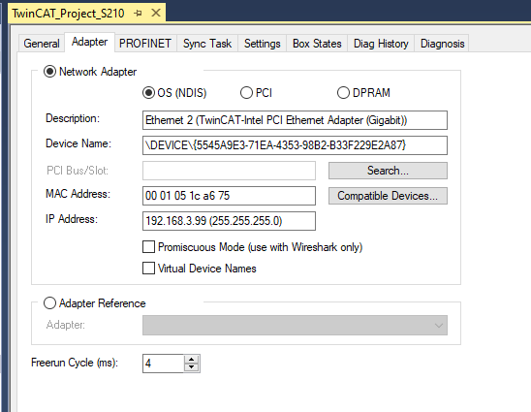View the Diag History tab
This screenshot has width=531, height=412.
click(x=381, y=44)
